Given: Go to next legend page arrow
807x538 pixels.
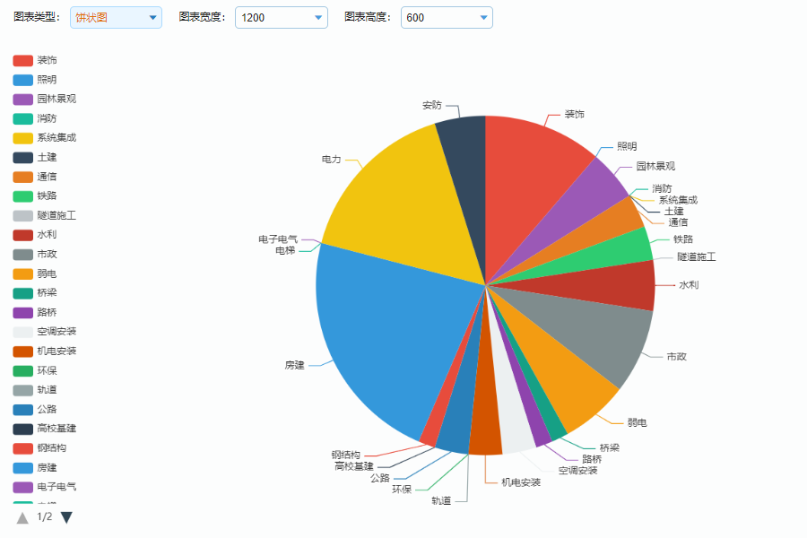Looking at the screenshot, I should (x=66, y=517).
